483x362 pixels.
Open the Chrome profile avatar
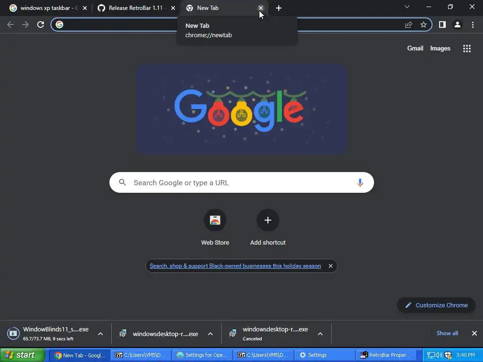pyautogui.click(x=458, y=25)
